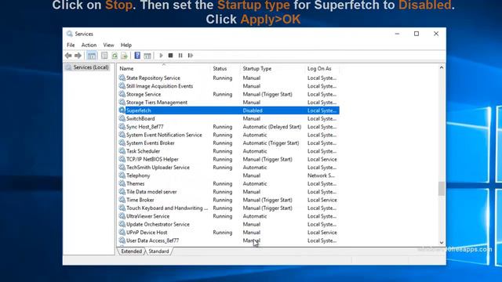This screenshot has height=282, width=502.
Task: Sort by the Startup Type column header
Action: coord(273,68)
